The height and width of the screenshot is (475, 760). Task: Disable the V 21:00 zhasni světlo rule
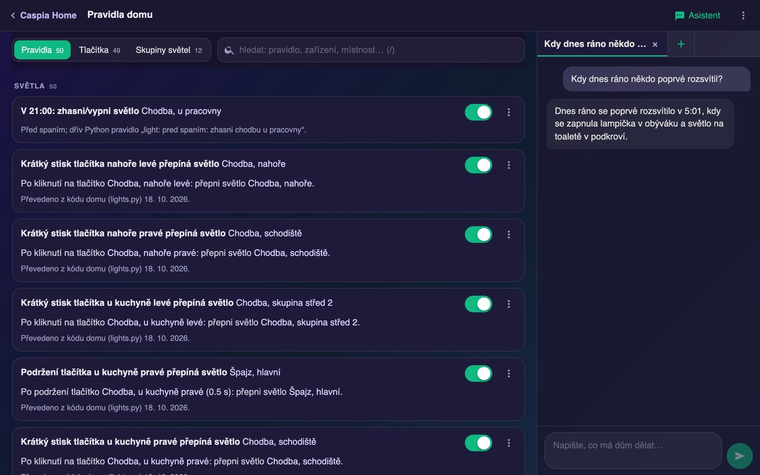tap(478, 112)
